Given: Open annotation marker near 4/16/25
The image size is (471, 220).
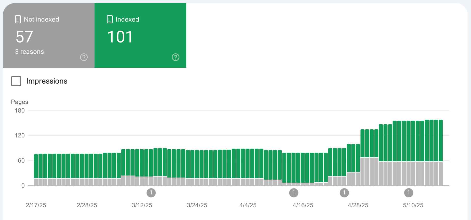Looking at the screenshot, I should [x=294, y=193].
